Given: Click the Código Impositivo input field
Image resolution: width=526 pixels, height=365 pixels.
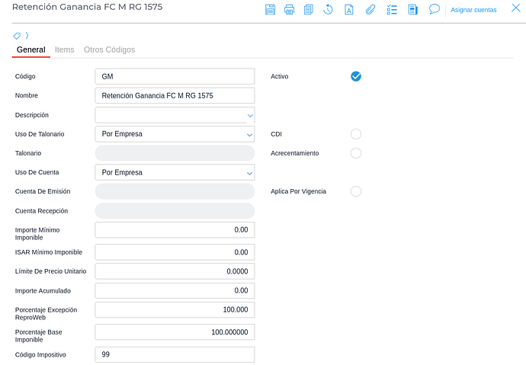Looking at the screenshot, I should click(x=175, y=354).
